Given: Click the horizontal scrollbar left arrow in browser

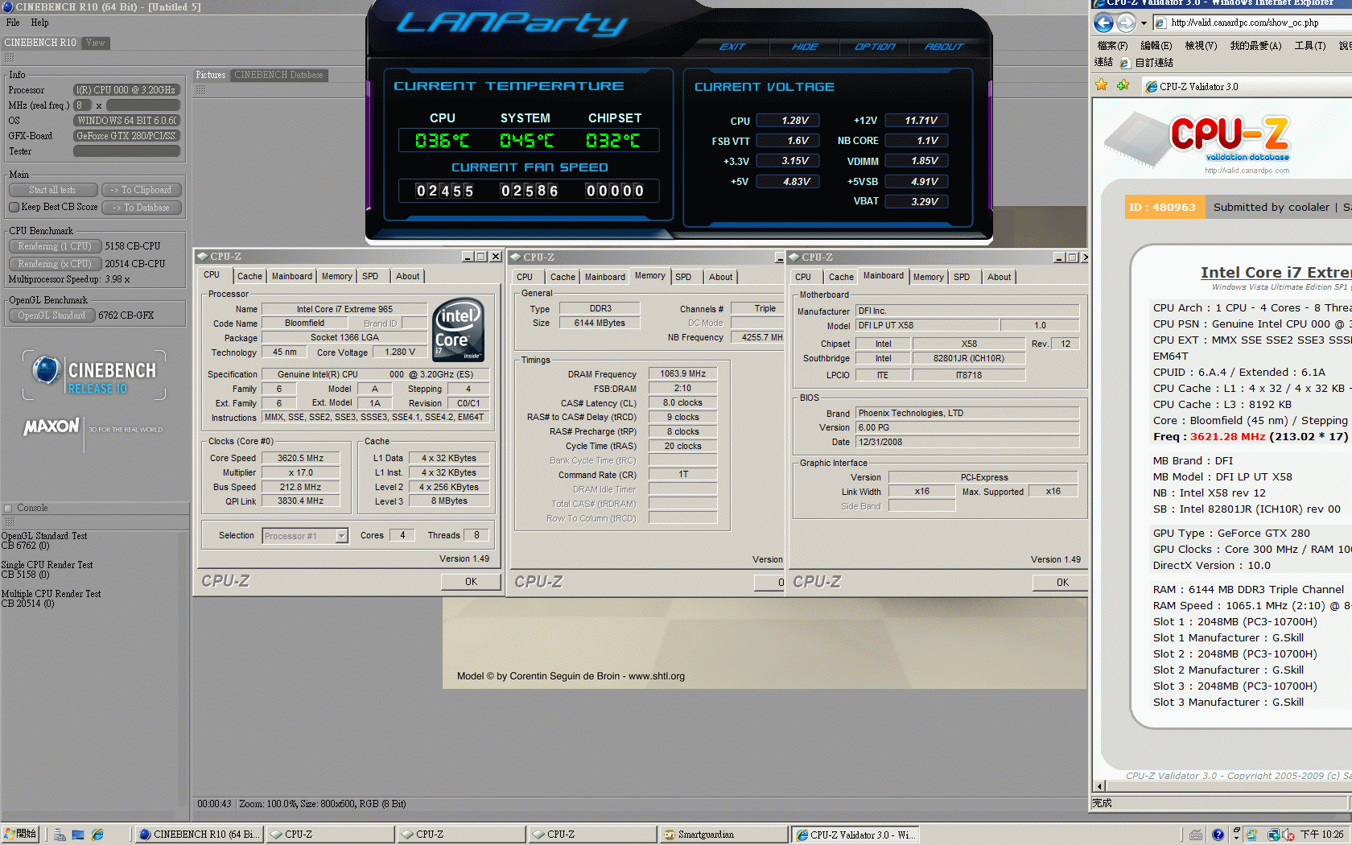Looking at the screenshot, I should point(1099,786).
